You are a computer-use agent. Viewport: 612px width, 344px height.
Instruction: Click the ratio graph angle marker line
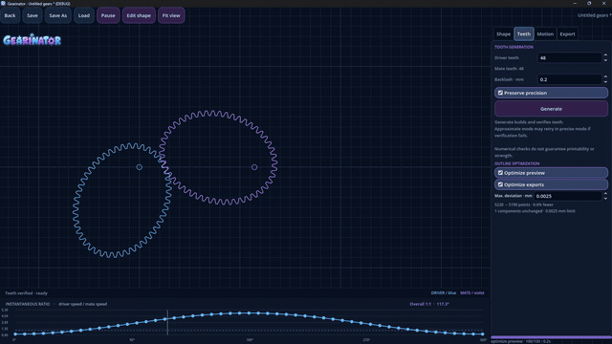tap(168, 323)
